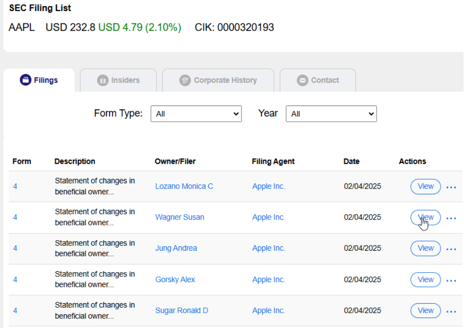Image resolution: width=464 pixels, height=328 pixels.
Task: View the Lozano Monica C filing
Action: (425, 186)
